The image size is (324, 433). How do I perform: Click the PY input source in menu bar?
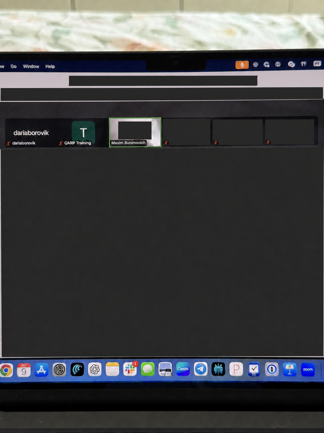coord(317,63)
